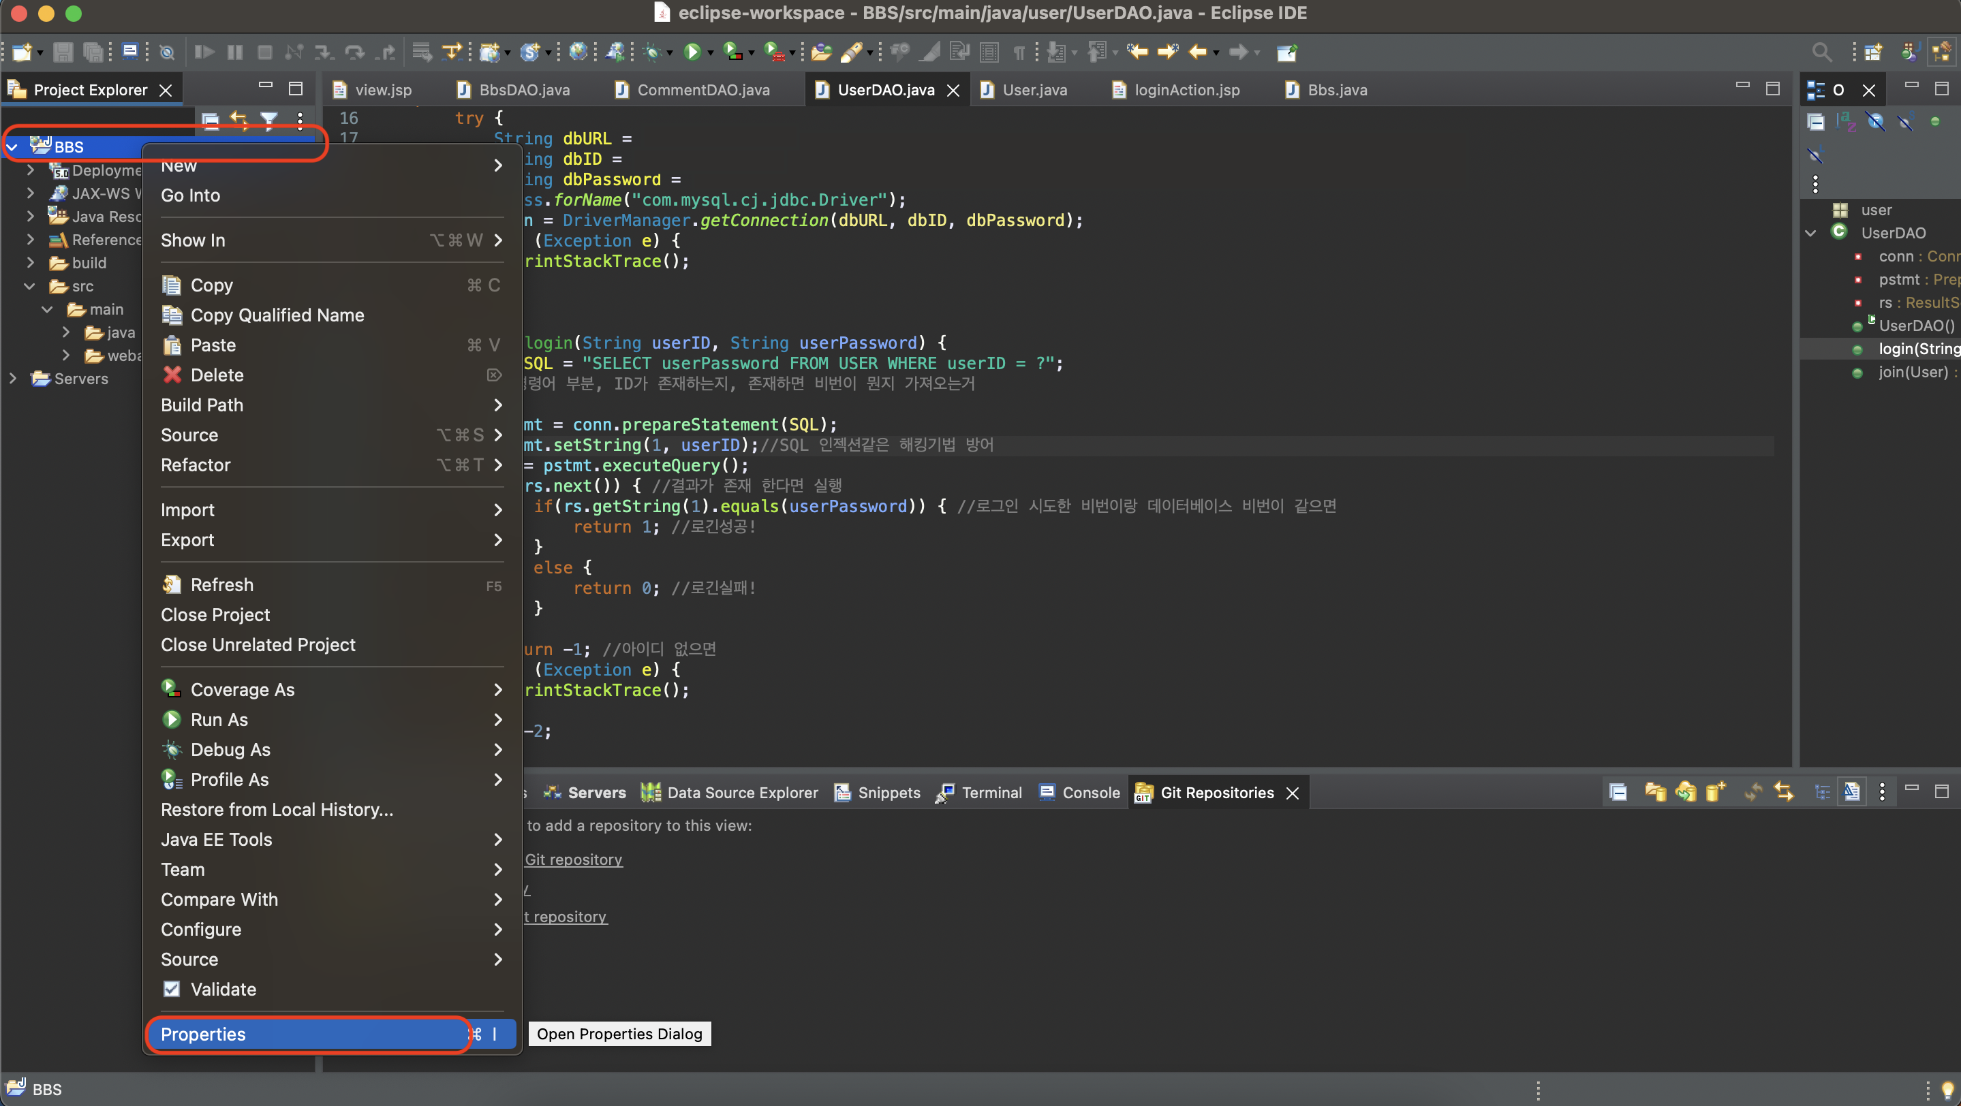
Task: Choose Refresh from the context menu
Action: (x=221, y=584)
